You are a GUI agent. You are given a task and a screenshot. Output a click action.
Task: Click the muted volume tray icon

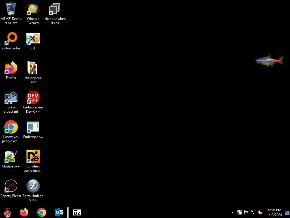pos(260,212)
